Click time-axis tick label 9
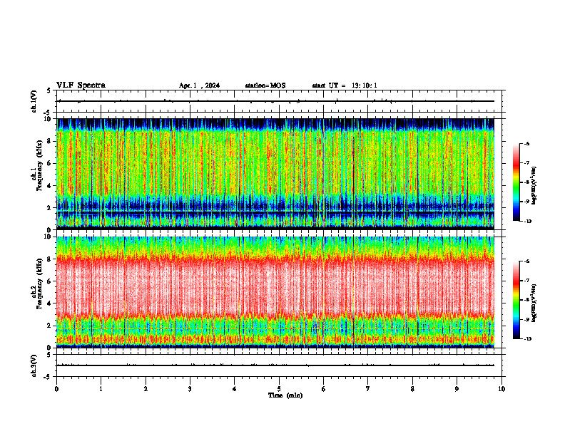This screenshot has height=436, width=565. click(457, 389)
